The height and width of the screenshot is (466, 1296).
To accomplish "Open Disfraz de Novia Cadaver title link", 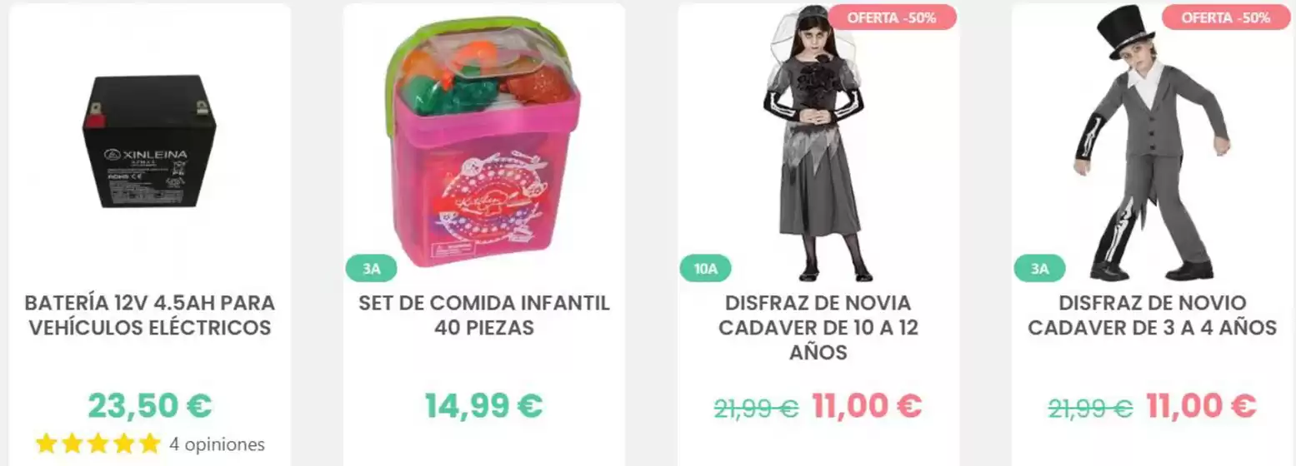I will [818, 328].
